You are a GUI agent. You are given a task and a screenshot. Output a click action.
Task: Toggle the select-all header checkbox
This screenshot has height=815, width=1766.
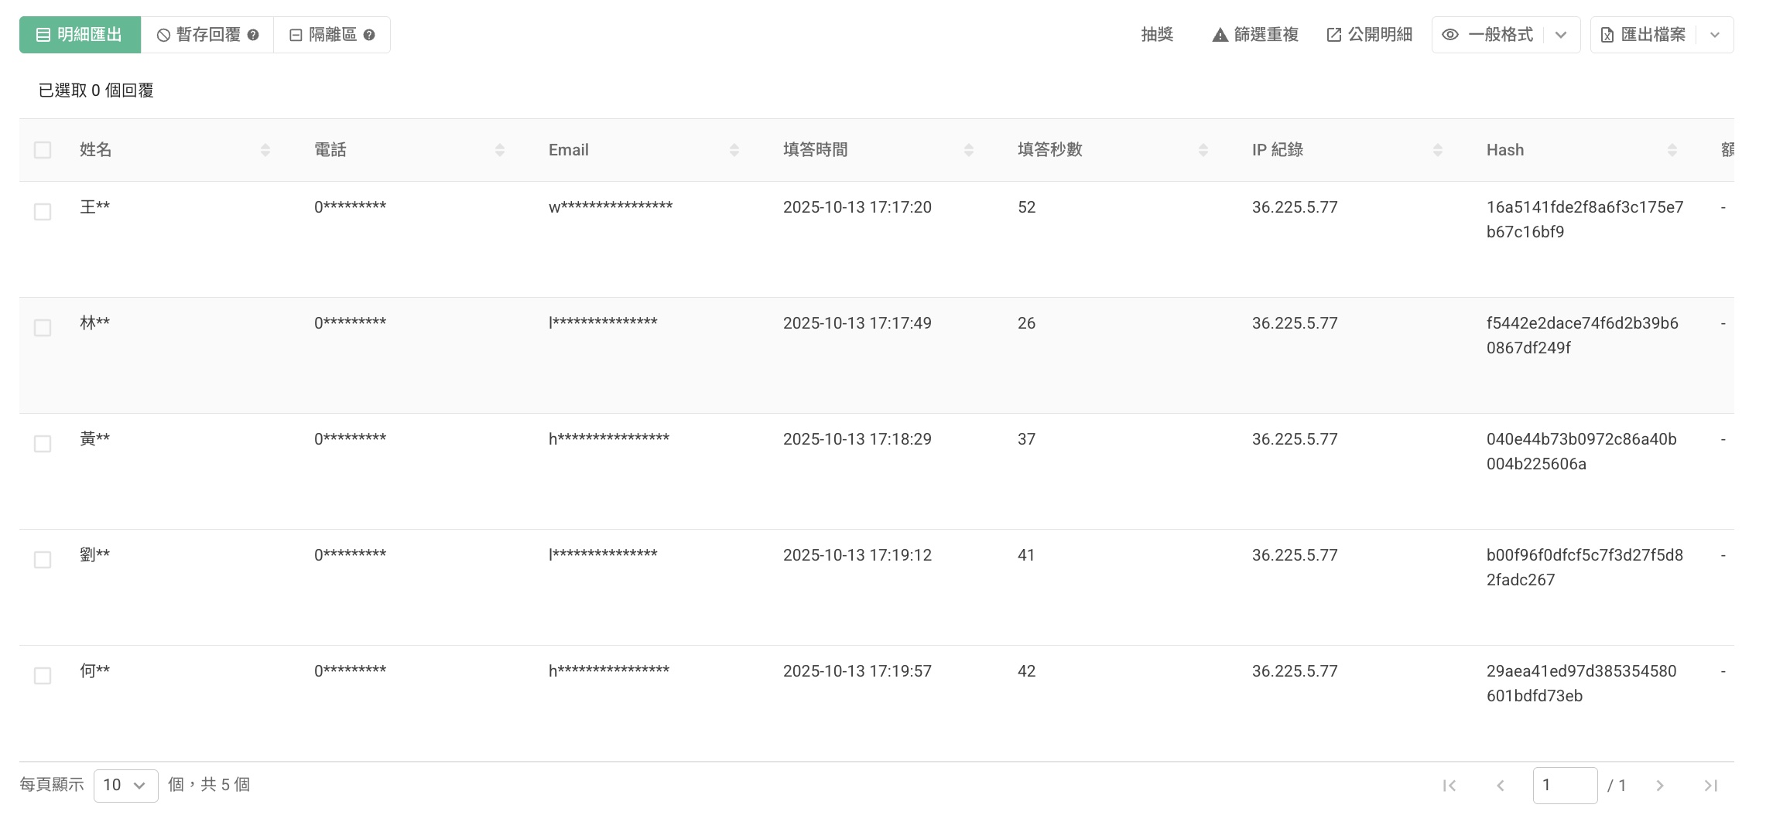(x=43, y=150)
